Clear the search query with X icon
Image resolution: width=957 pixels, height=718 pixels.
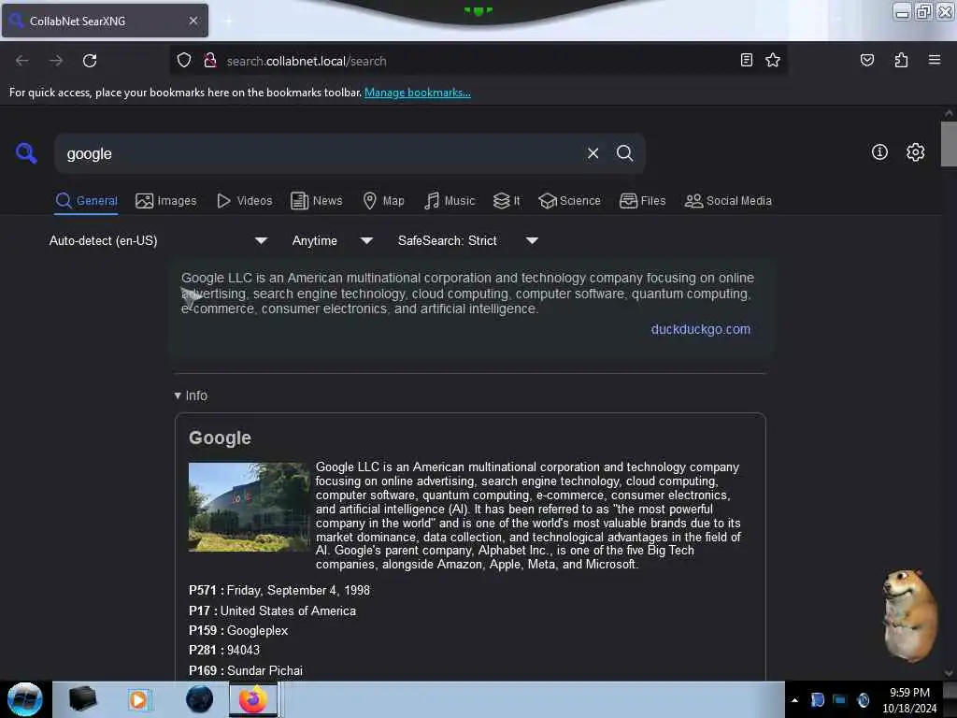click(593, 153)
